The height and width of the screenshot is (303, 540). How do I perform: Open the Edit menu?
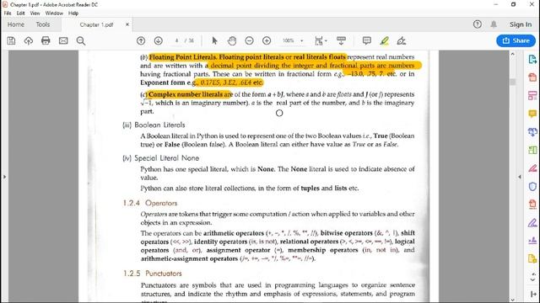(x=20, y=13)
